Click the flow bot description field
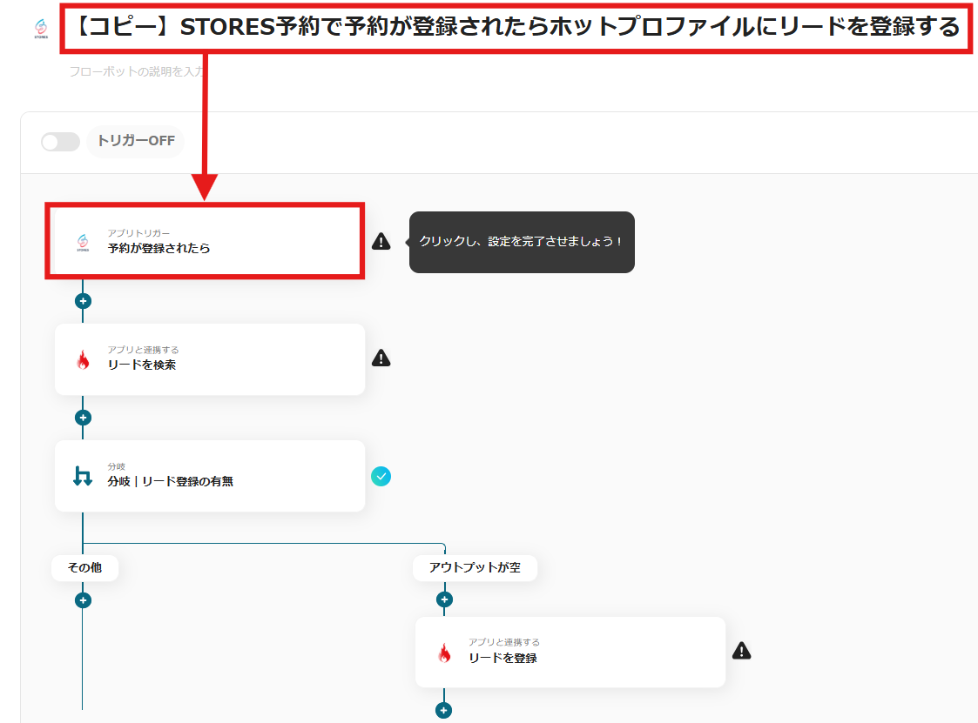 pos(136,71)
